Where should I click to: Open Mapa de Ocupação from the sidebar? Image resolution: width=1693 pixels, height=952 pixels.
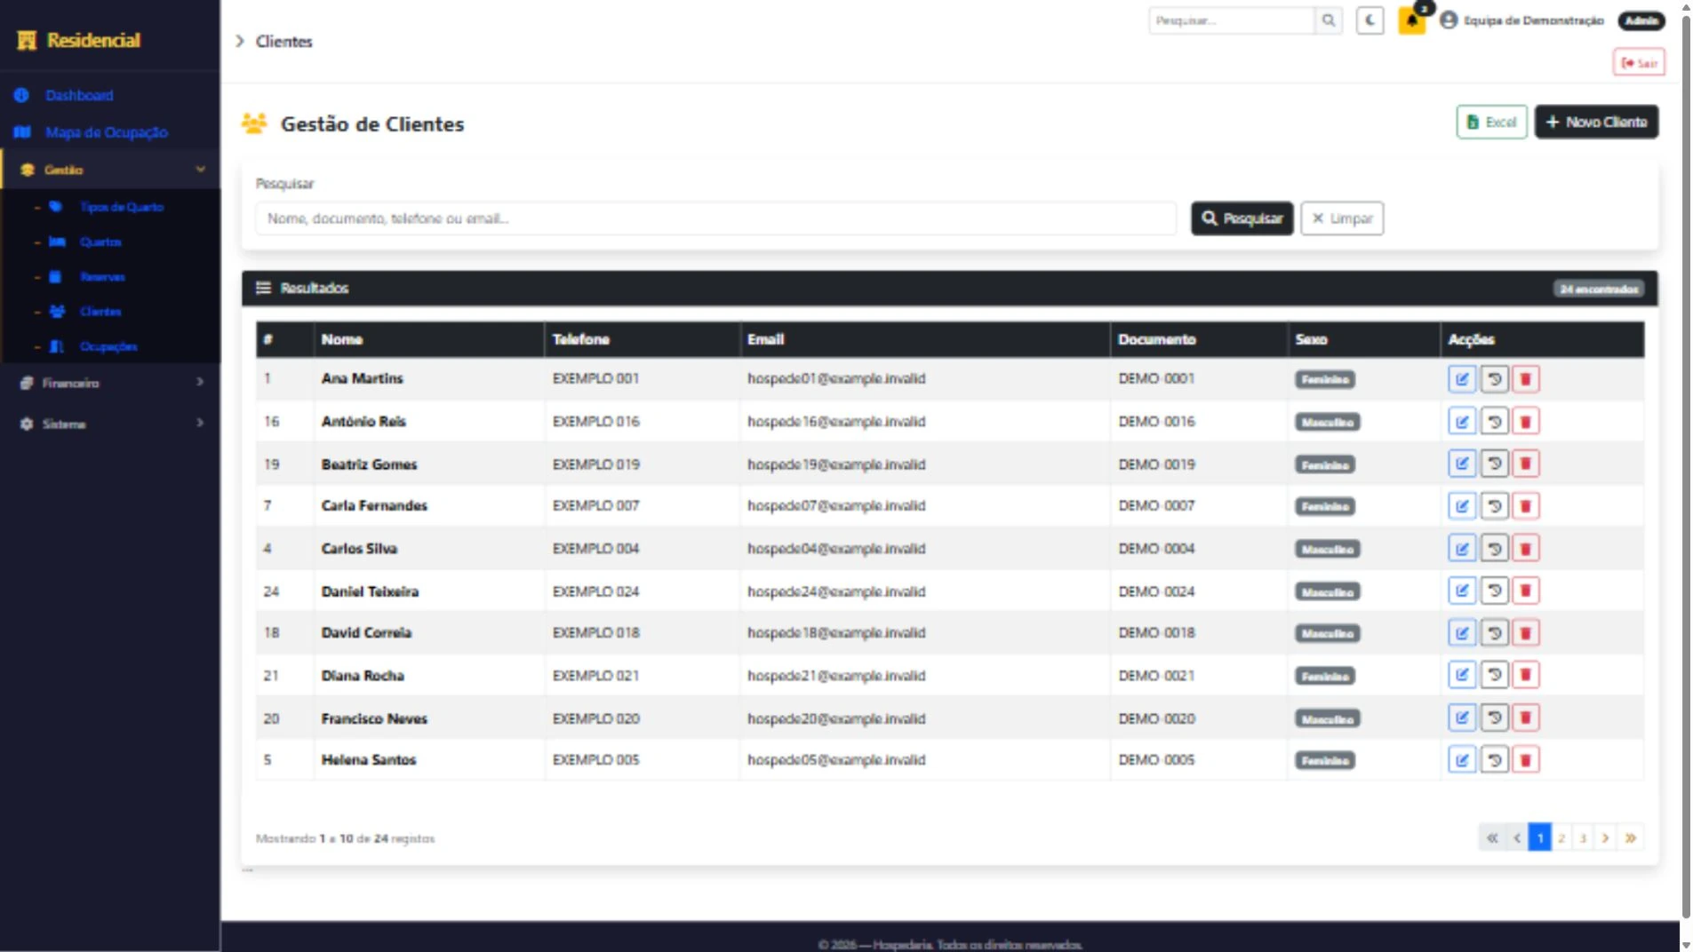[x=106, y=132]
